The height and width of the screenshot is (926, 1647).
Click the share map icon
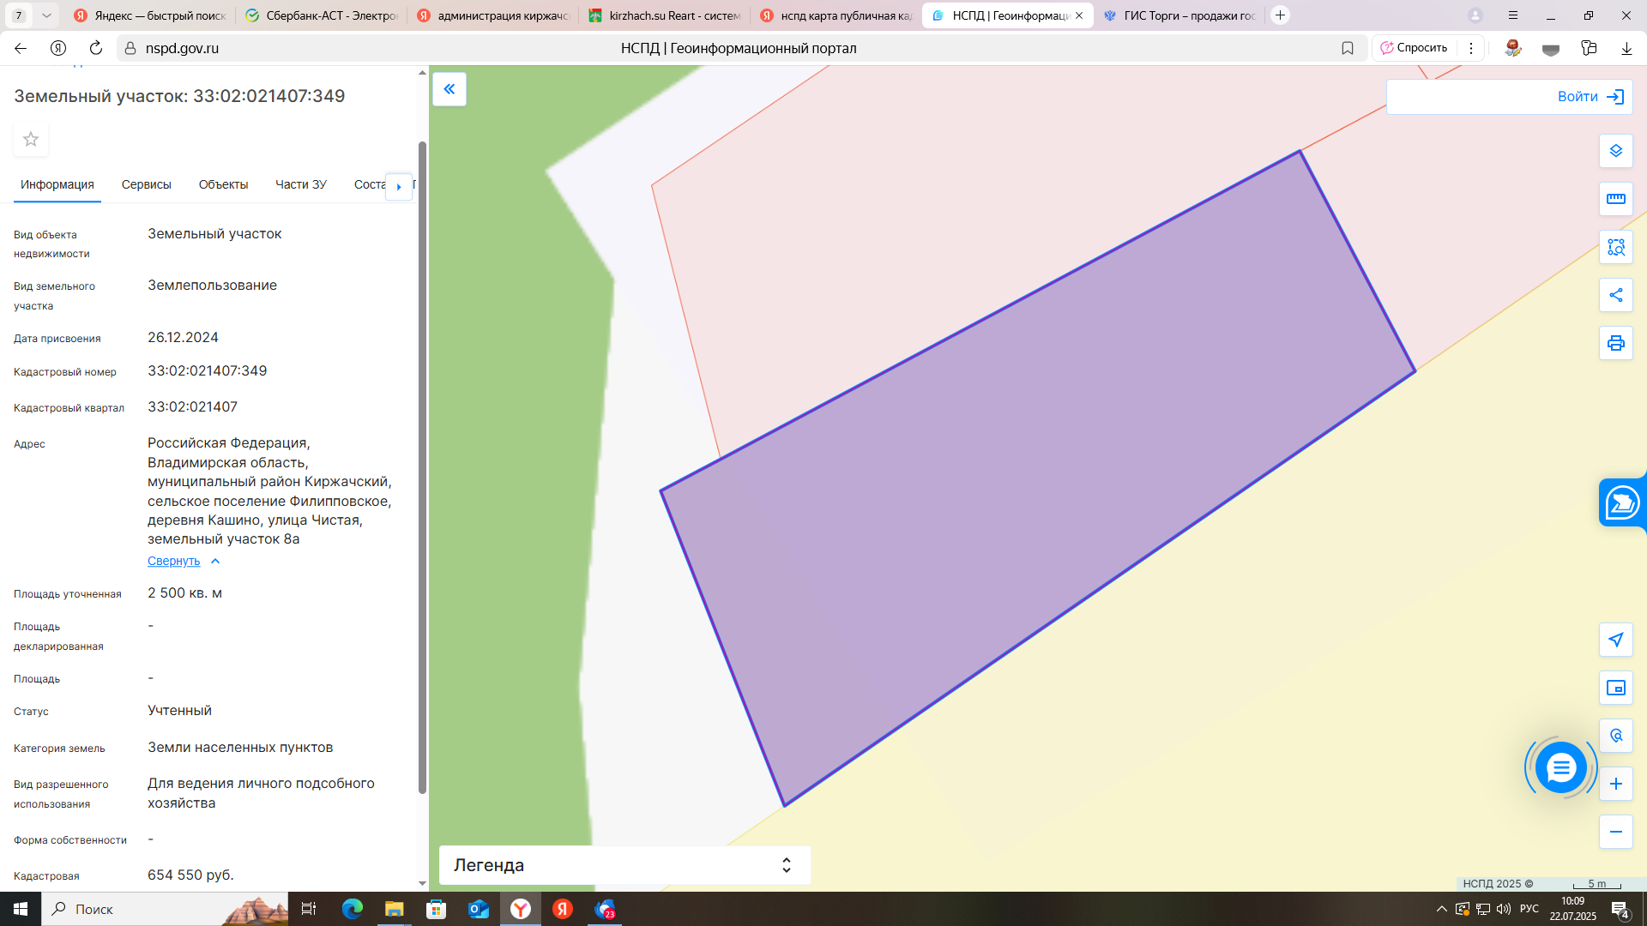point(1615,295)
